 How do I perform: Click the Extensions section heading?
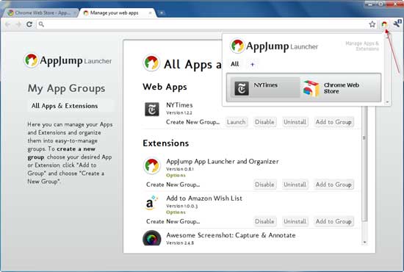(166, 143)
